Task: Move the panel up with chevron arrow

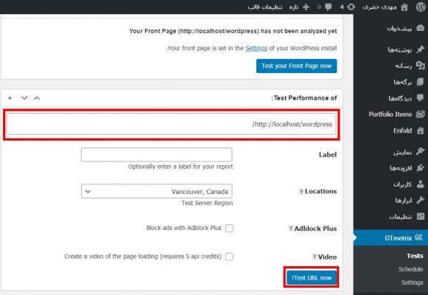Action: pos(37,98)
